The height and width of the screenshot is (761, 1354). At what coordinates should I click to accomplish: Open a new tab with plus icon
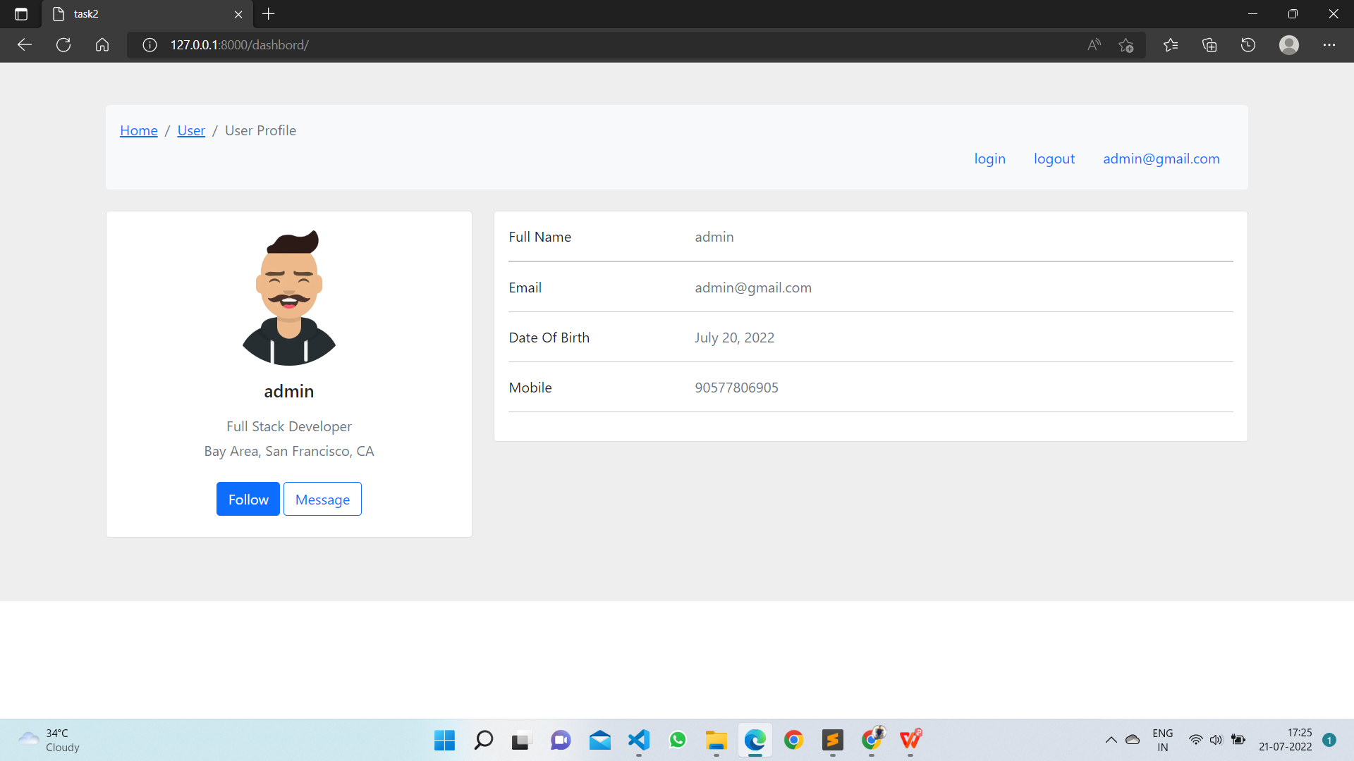pos(269,14)
